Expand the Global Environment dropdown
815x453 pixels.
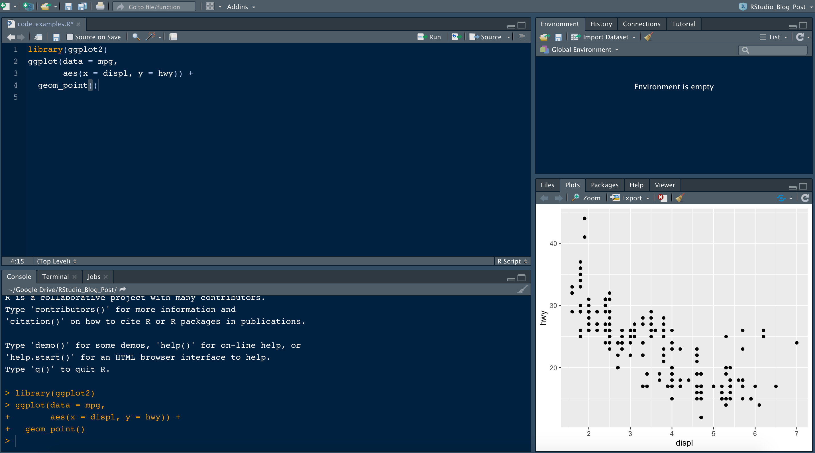tap(617, 50)
